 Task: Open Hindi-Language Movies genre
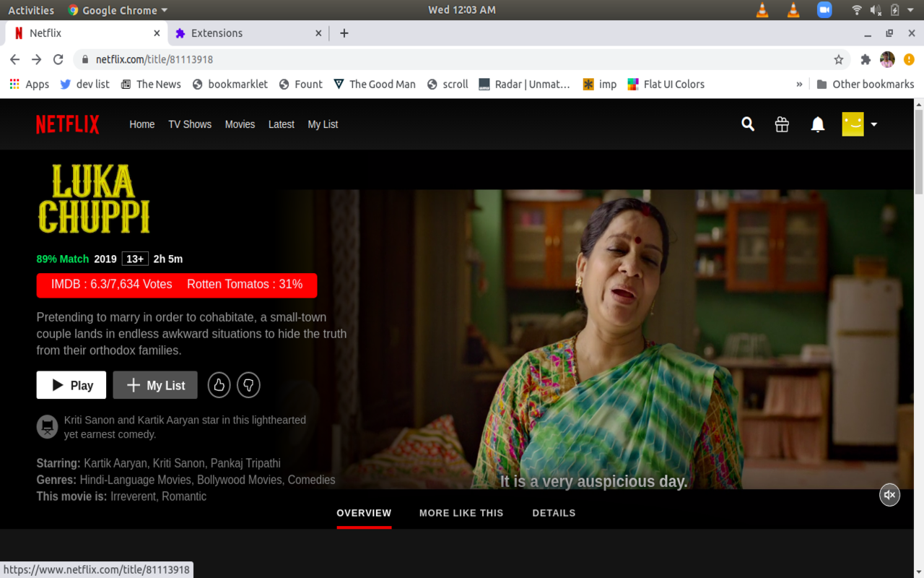pos(135,480)
